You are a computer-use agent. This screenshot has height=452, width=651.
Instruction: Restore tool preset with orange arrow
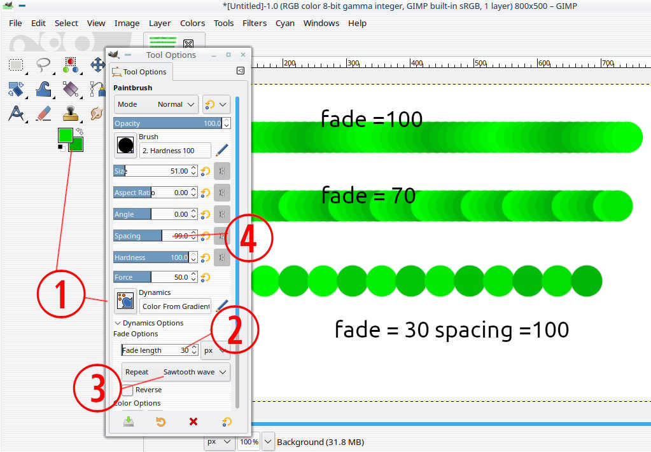click(x=160, y=421)
